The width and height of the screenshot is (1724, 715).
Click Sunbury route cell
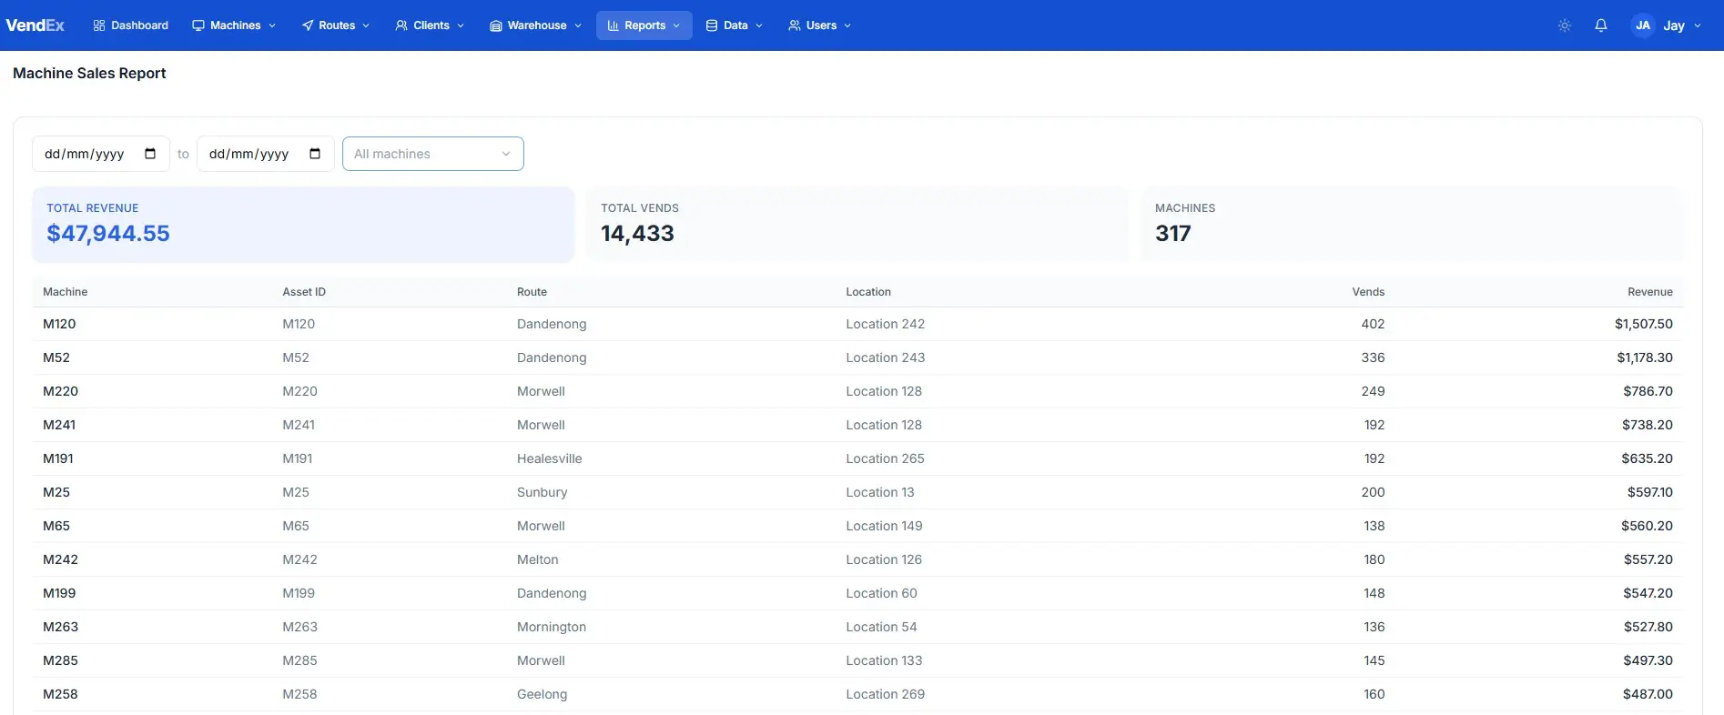[x=543, y=492]
